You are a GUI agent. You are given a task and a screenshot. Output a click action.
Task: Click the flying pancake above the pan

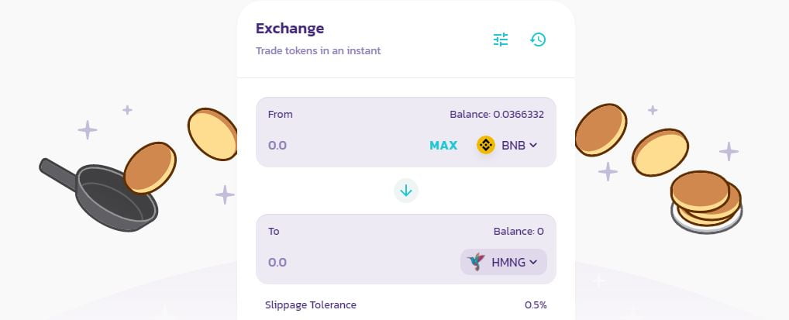coord(148,167)
